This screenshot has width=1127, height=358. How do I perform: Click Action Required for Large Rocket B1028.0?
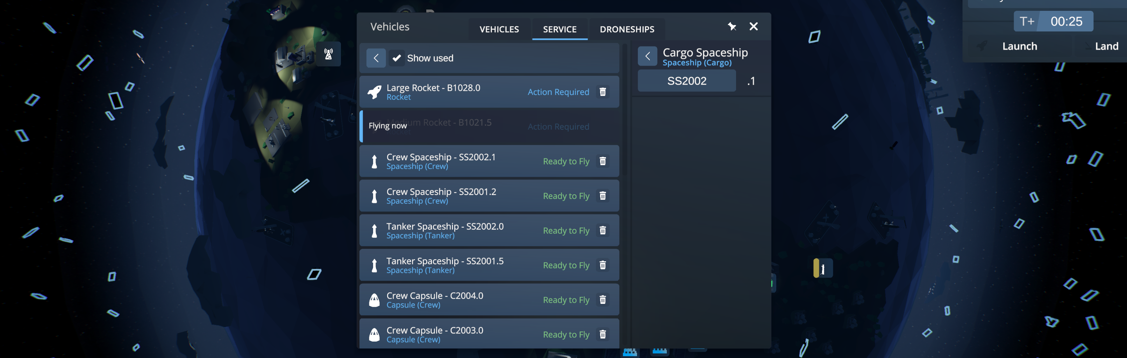[x=558, y=92]
